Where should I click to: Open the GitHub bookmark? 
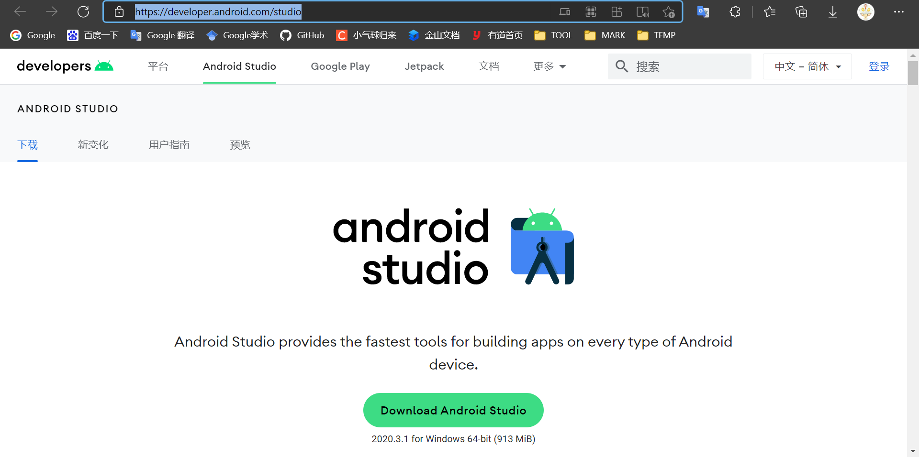(x=302, y=35)
